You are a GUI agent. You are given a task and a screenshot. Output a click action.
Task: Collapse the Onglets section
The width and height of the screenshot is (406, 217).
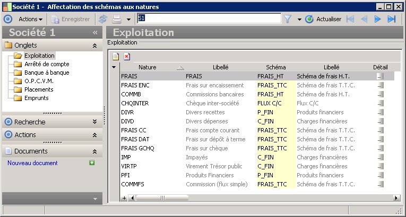pos(94,46)
